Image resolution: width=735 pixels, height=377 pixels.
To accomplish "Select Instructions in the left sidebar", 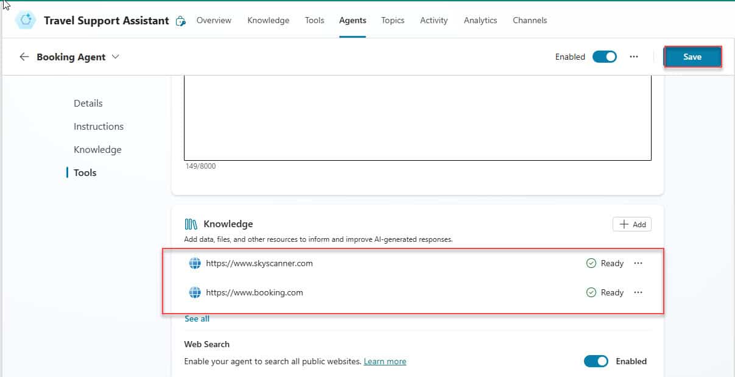I will click(99, 127).
